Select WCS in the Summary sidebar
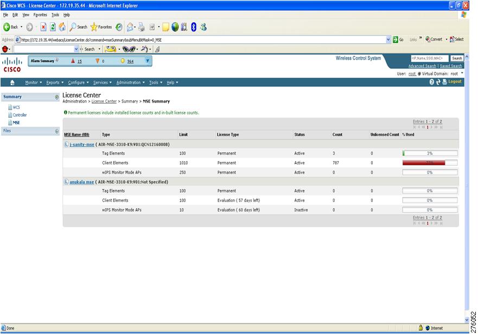 tap(16, 107)
